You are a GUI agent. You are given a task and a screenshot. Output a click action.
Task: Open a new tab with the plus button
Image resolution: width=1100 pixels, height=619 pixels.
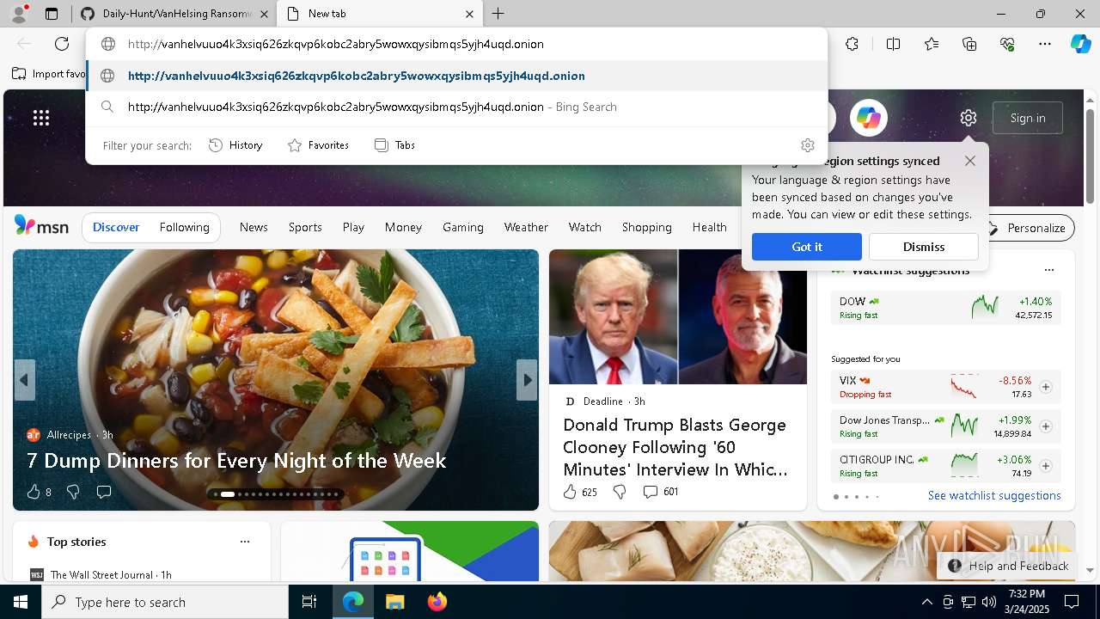498,14
